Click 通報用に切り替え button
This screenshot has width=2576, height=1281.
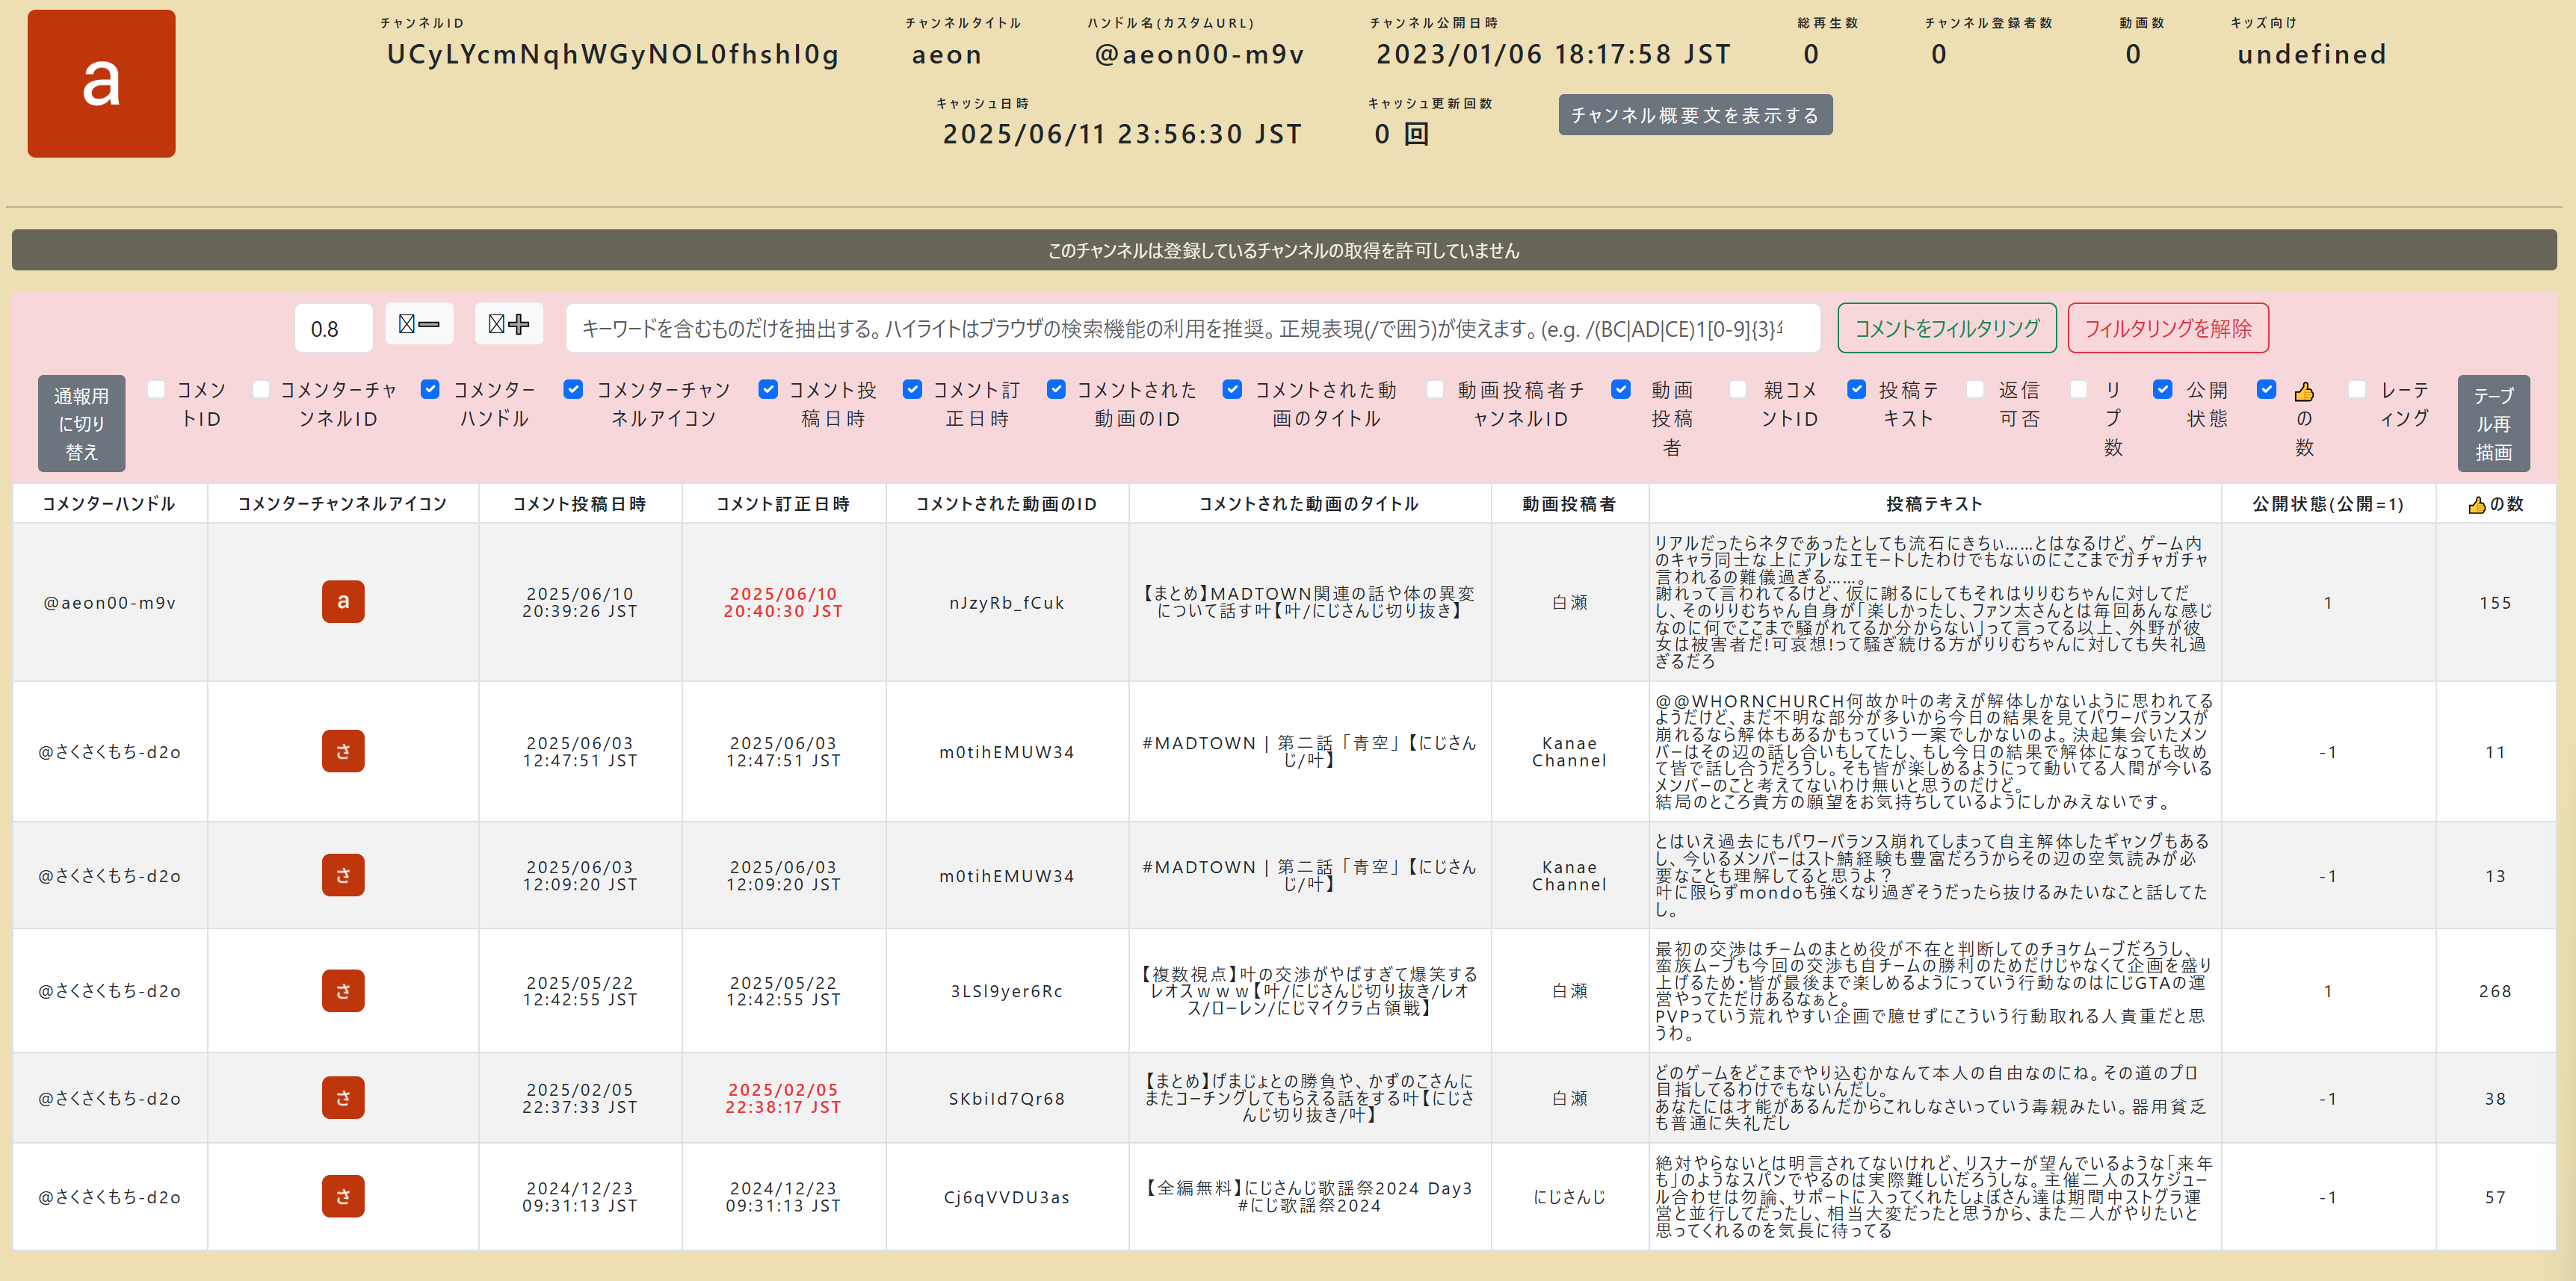point(81,424)
